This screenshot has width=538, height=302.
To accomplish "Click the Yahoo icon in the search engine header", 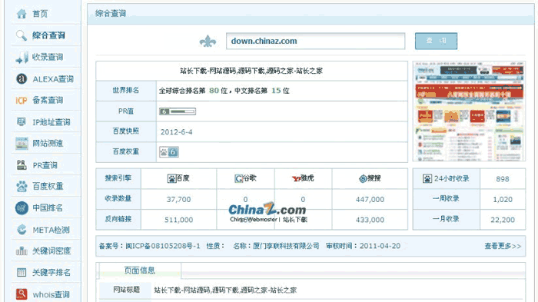I will click(297, 178).
